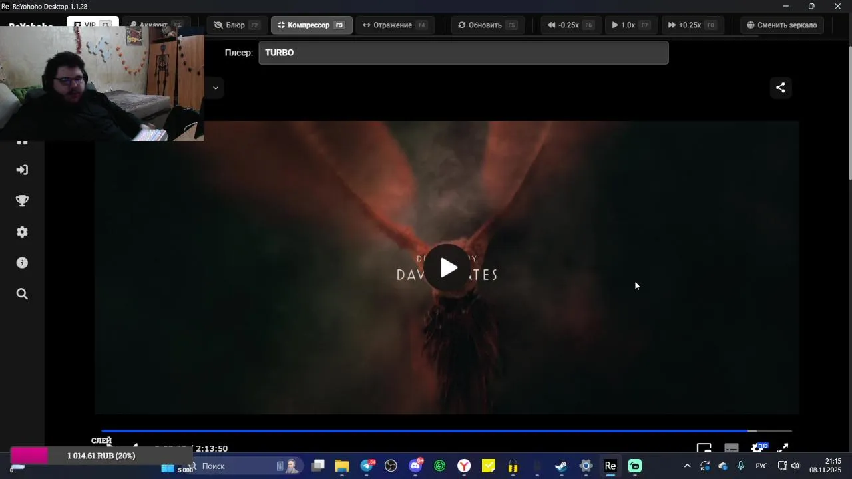Play the video with the center button
The width and height of the screenshot is (852, 479).
point(447,268)
